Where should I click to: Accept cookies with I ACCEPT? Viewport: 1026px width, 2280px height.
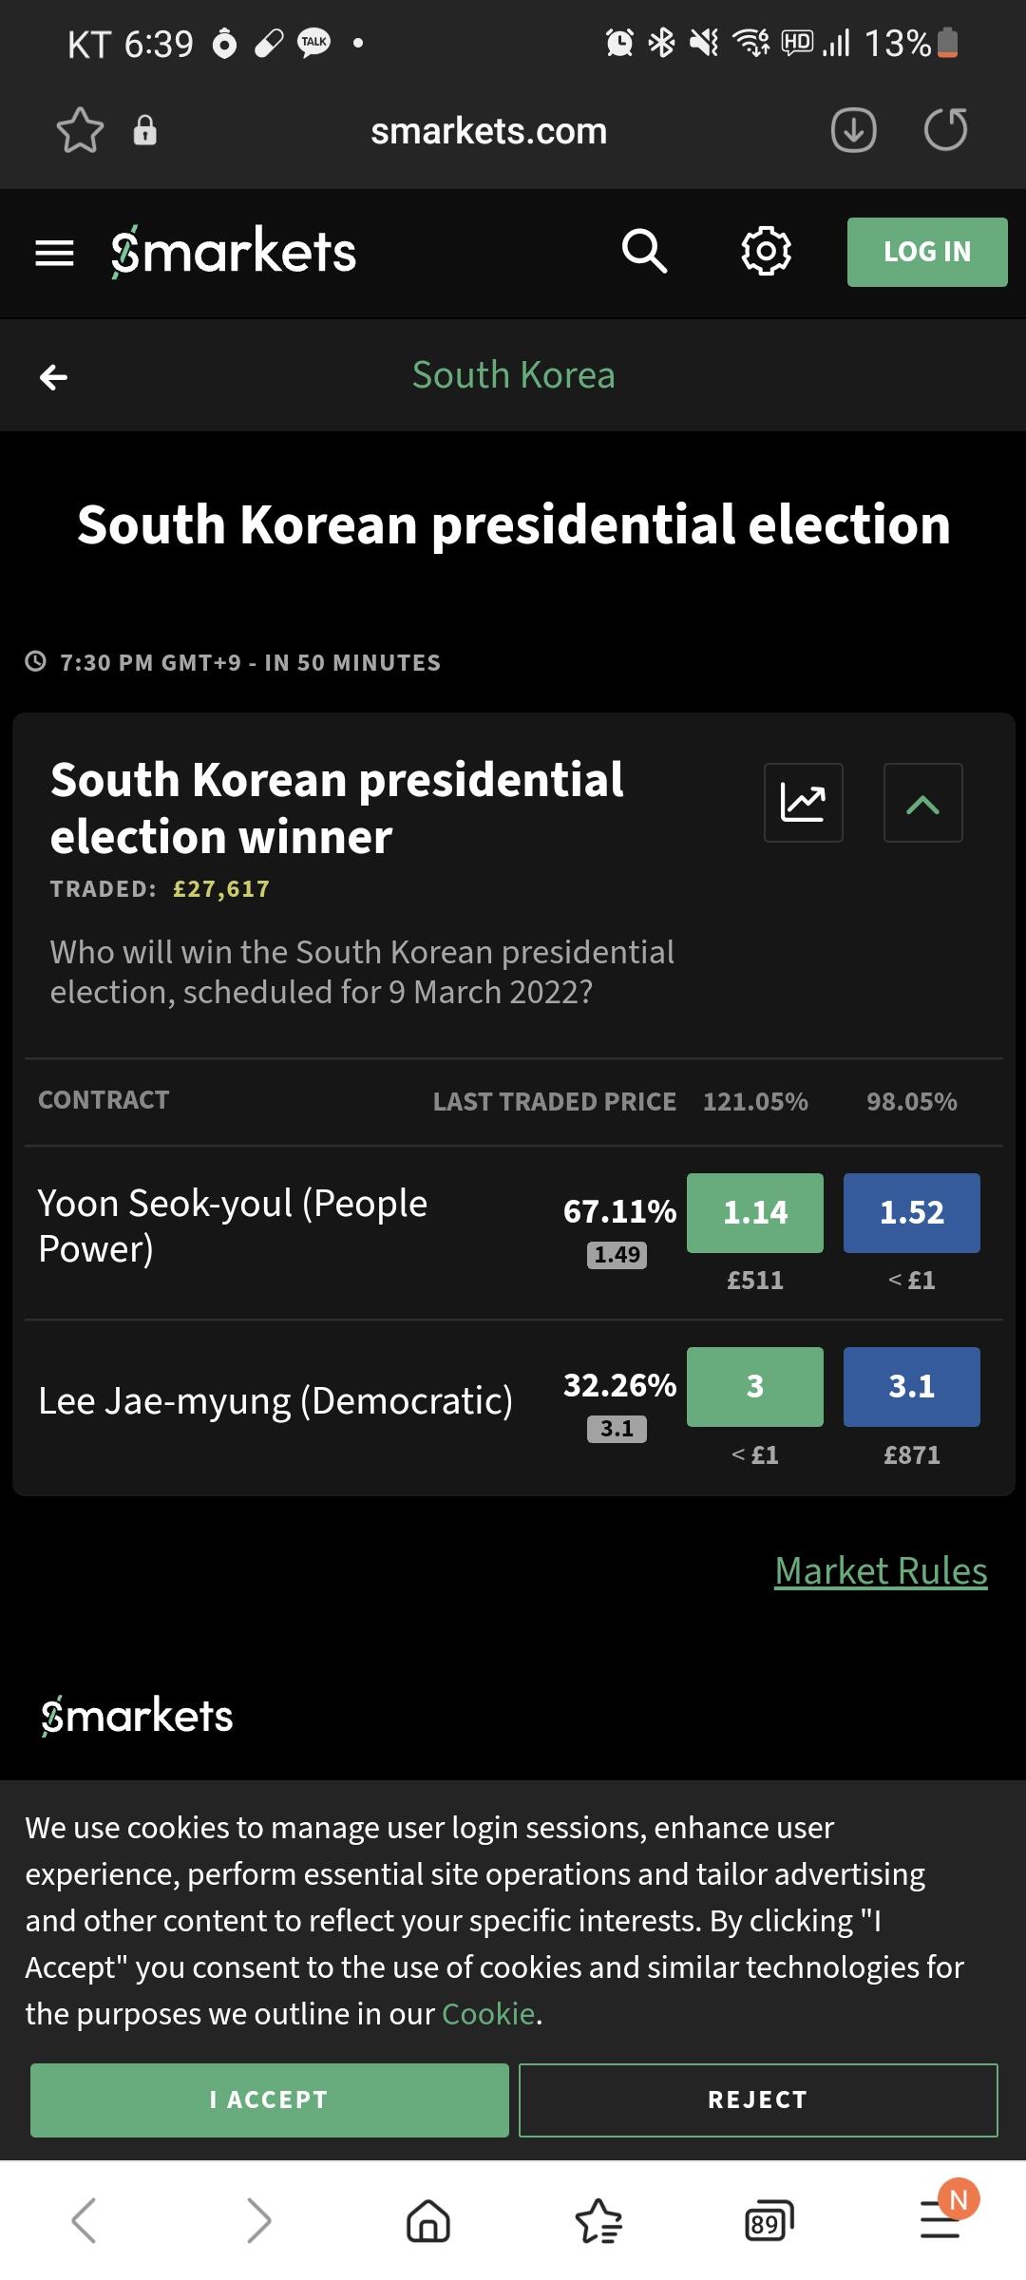click(x=270, y=2099)
